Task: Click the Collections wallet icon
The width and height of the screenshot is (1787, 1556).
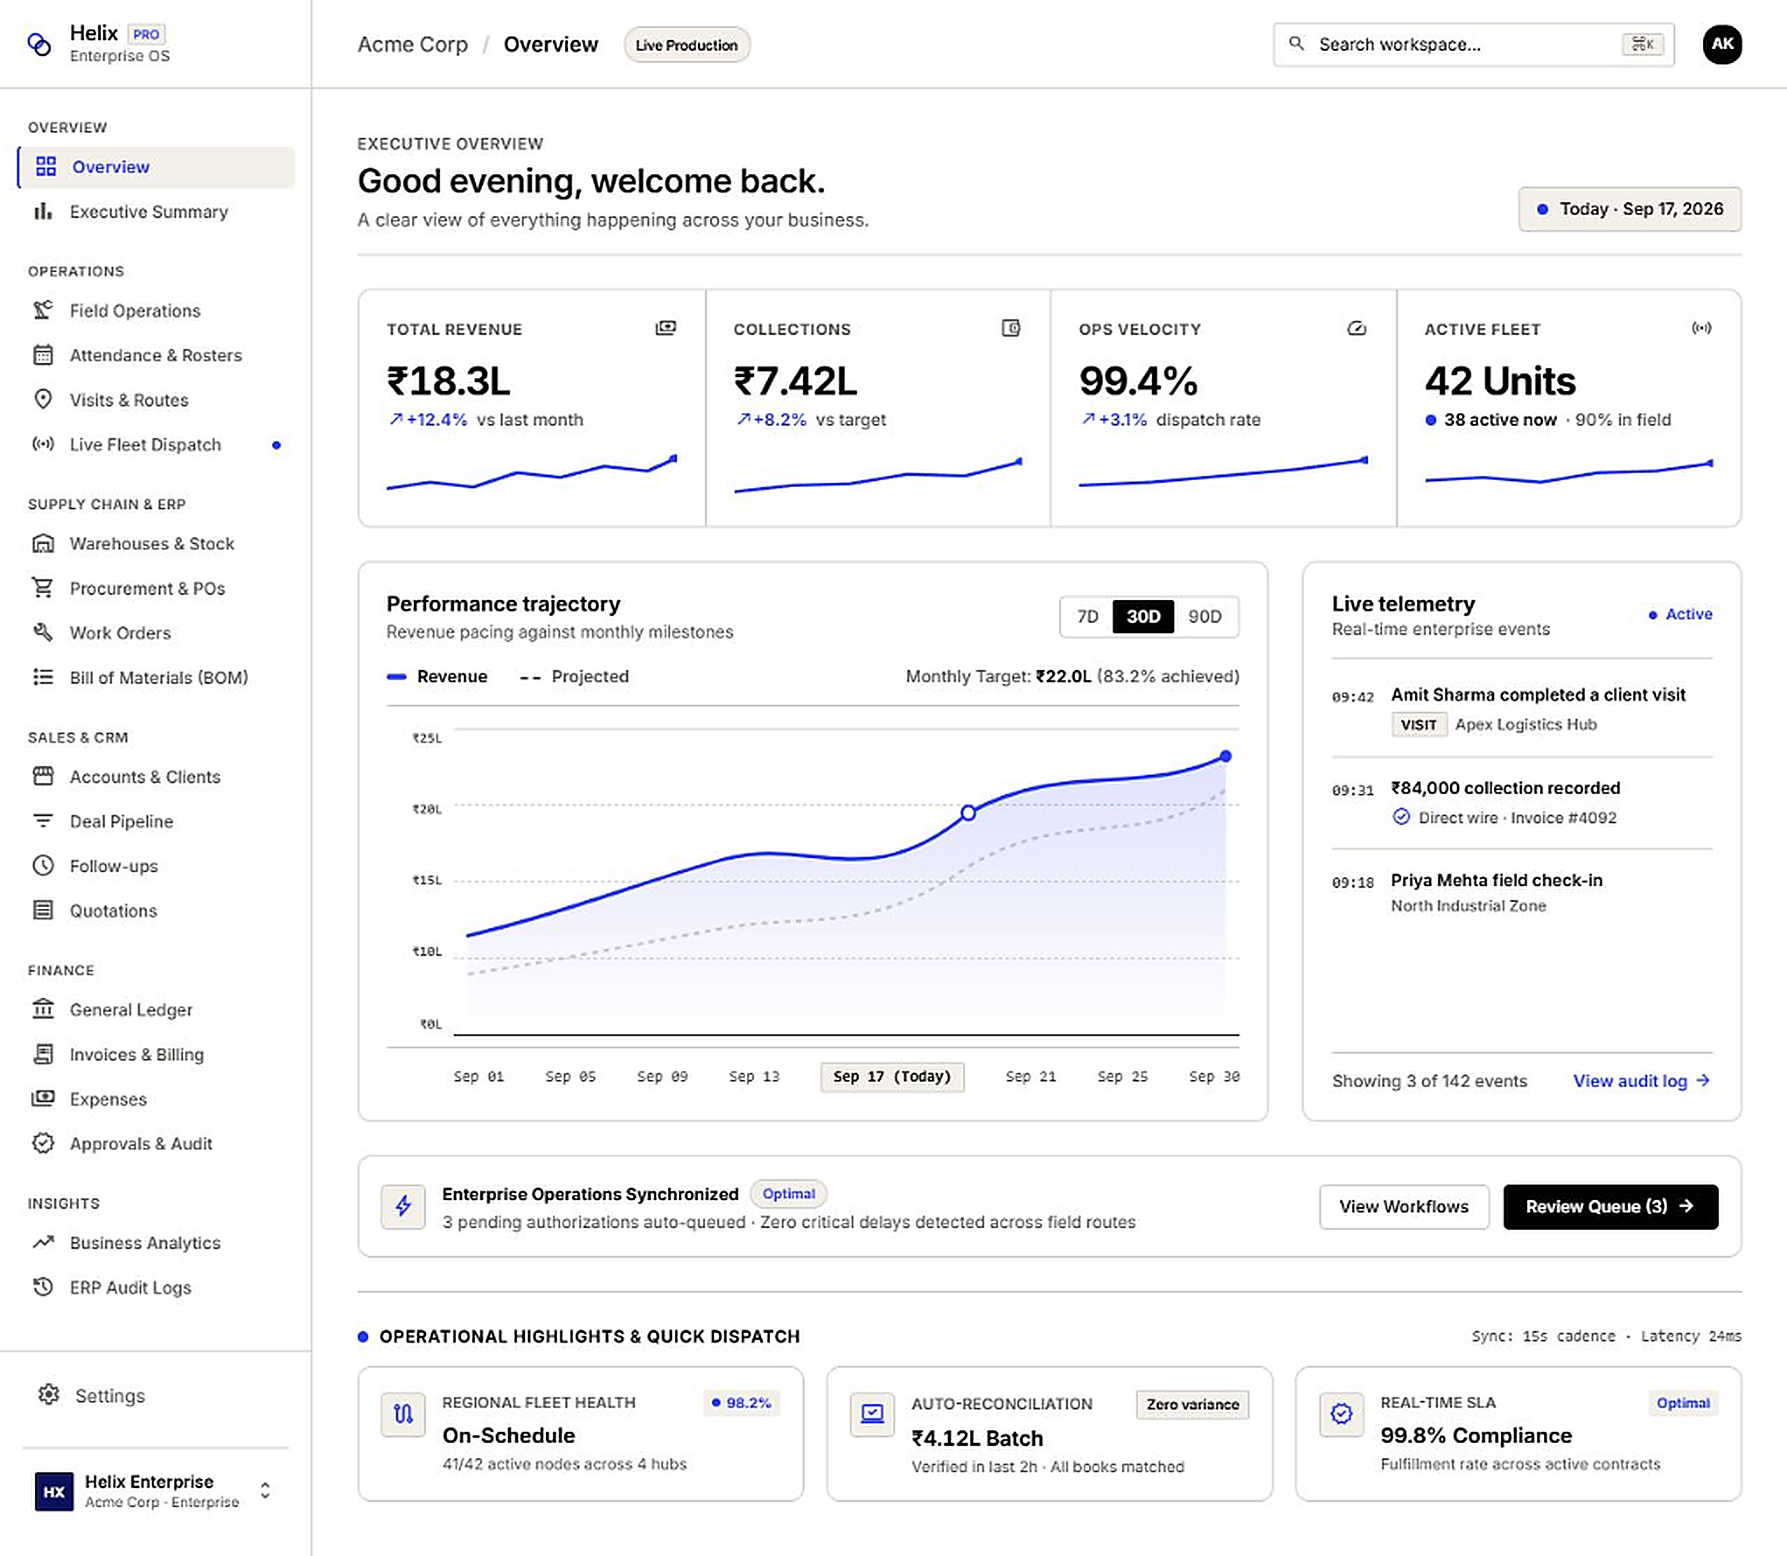Action: point(1010,328)
